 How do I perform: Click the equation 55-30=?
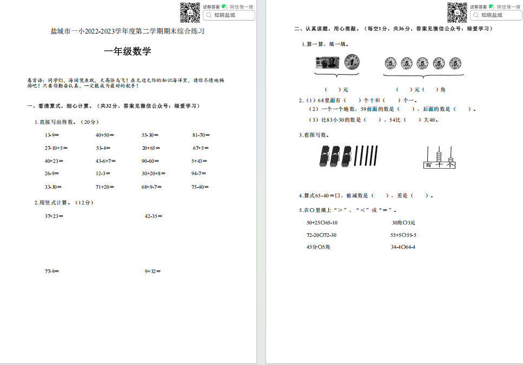150,135
